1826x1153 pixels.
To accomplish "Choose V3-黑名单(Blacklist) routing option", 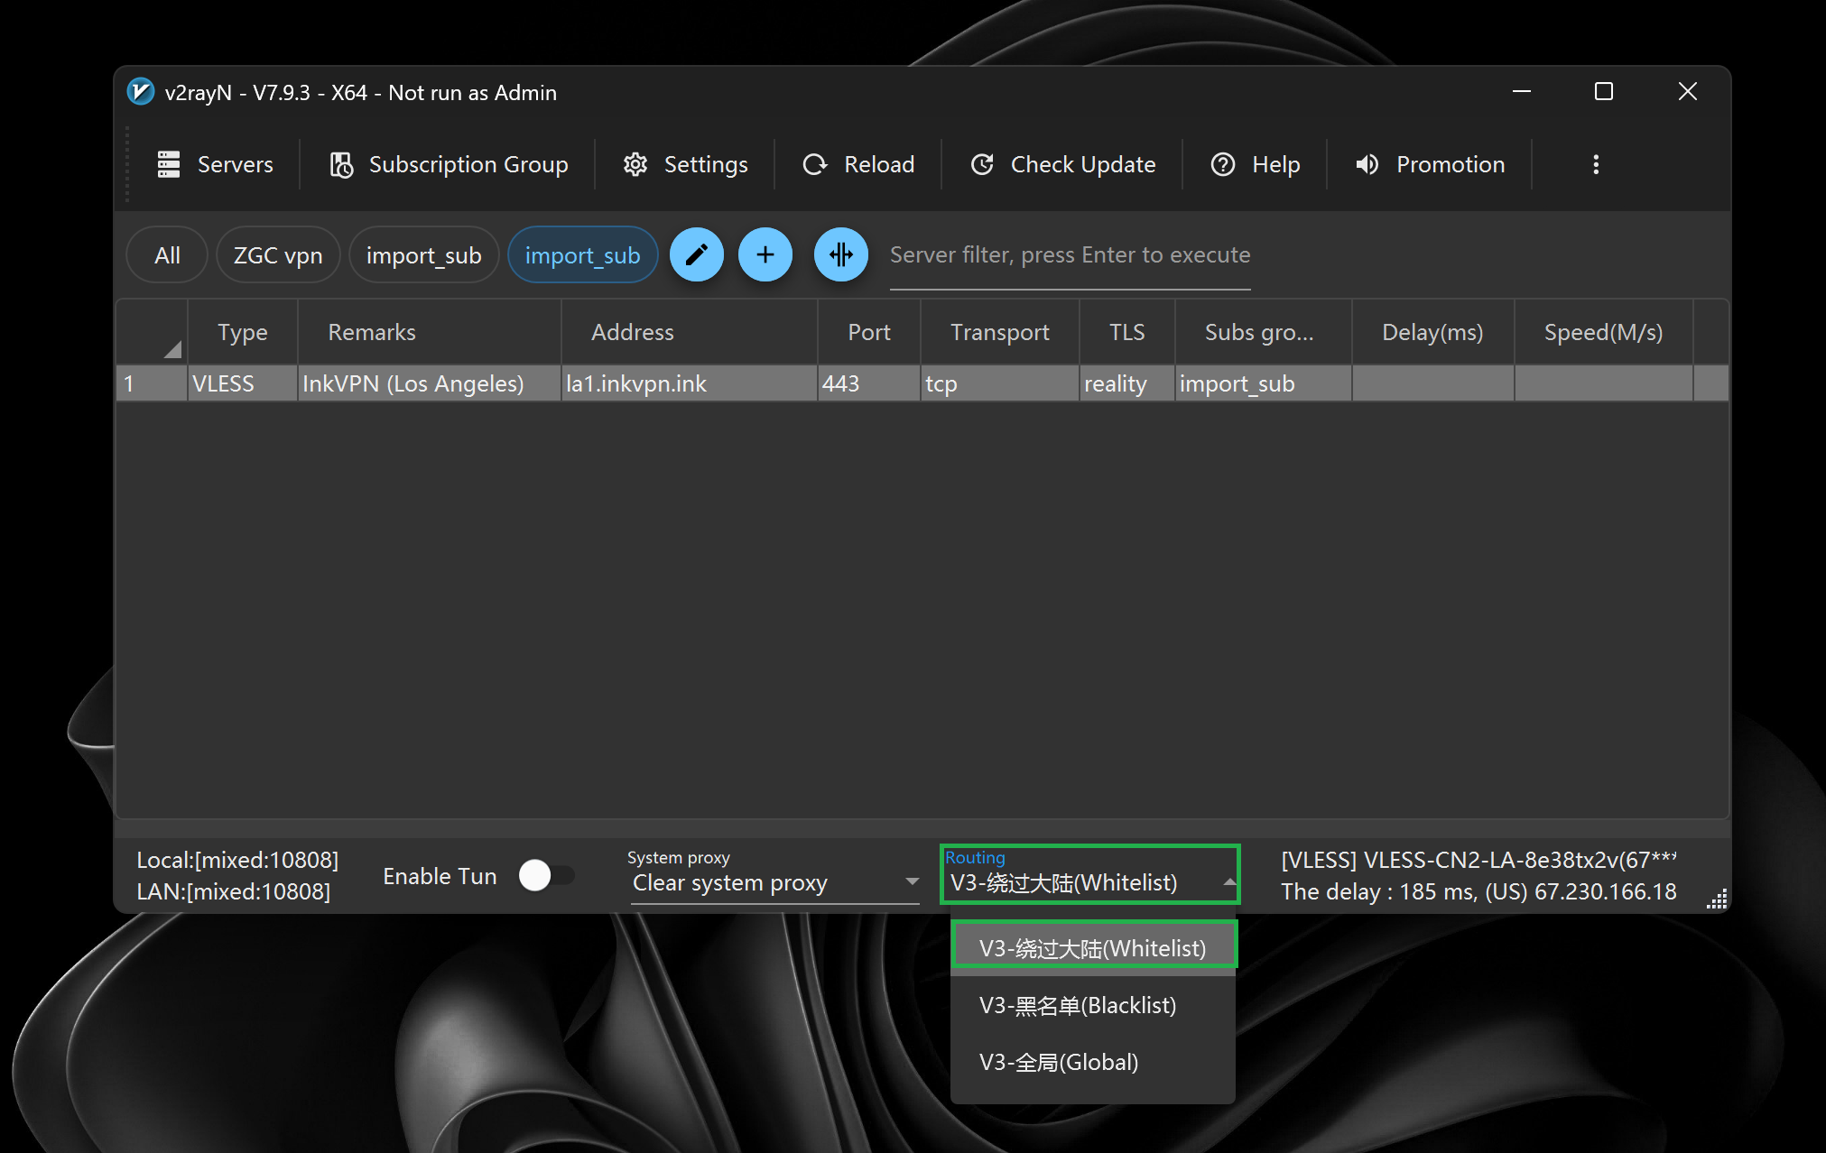I will click(1093, 1005).
